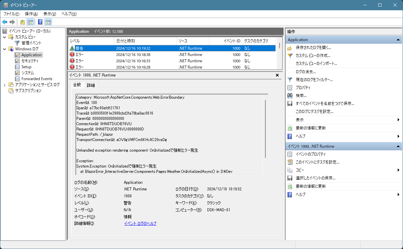Image resolution: width=403 pixels, height=249 pixels.
Task: Expand the コピー submenu arrow
Action: 398,170
